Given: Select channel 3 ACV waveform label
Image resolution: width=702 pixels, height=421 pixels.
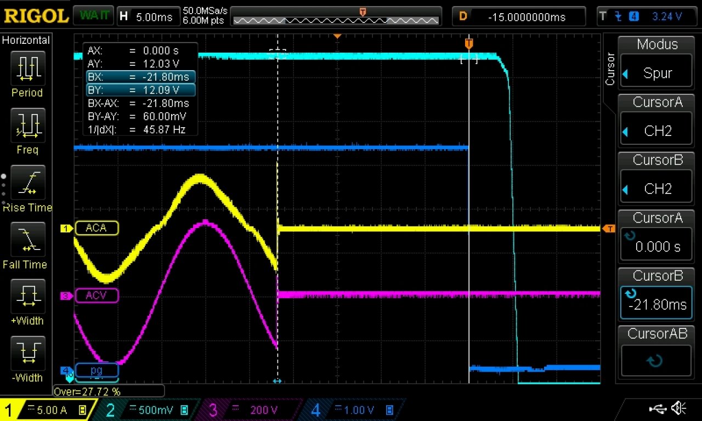Looking at the screenshot, I should (x=96, y=296).
